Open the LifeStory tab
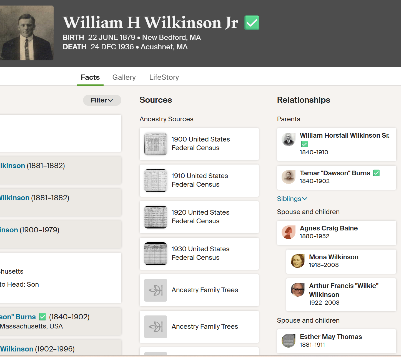 [x=164, y=77]
